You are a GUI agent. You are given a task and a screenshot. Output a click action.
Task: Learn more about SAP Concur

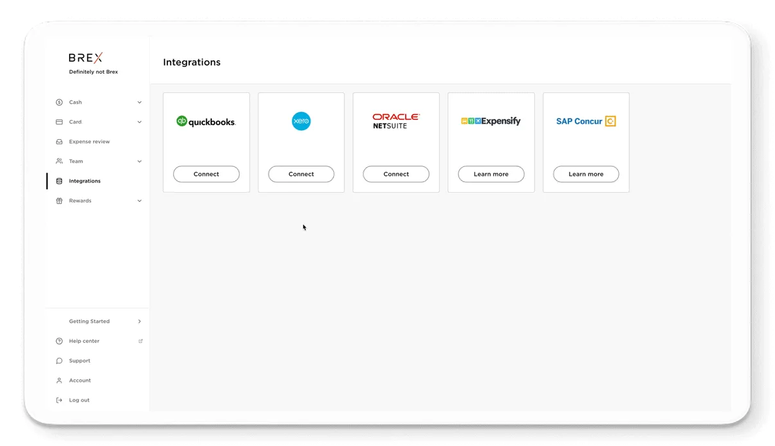(x=586, y=174)
